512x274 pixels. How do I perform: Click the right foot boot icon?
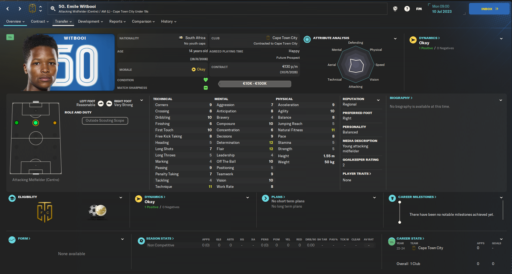click(110, 103)
